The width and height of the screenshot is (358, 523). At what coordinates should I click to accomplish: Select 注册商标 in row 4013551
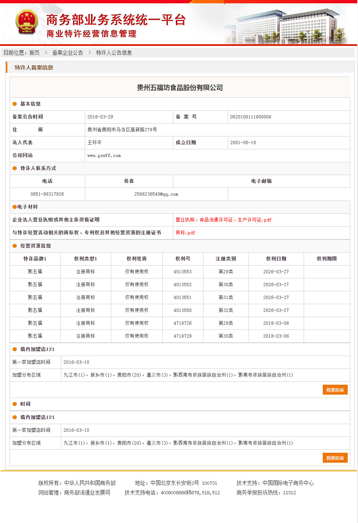point(86,298)
